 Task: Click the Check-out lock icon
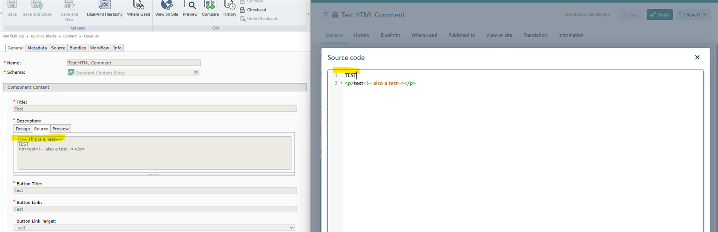(242, 10)
